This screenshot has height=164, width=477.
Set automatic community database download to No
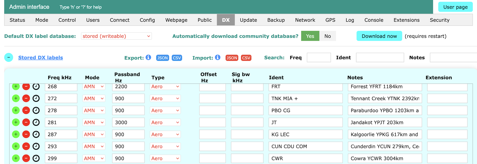point(327,36)
